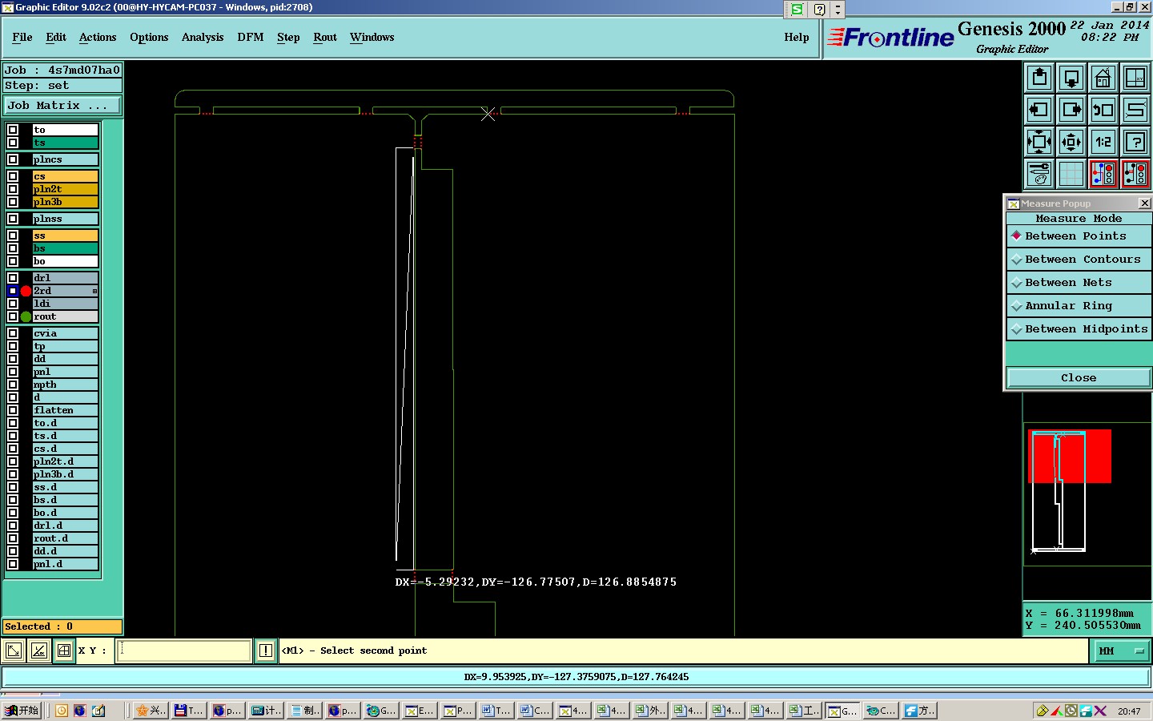This screenshot has width=1153, height=721.
Task: Select Between Points measure mode
Action: (1079, 236)
